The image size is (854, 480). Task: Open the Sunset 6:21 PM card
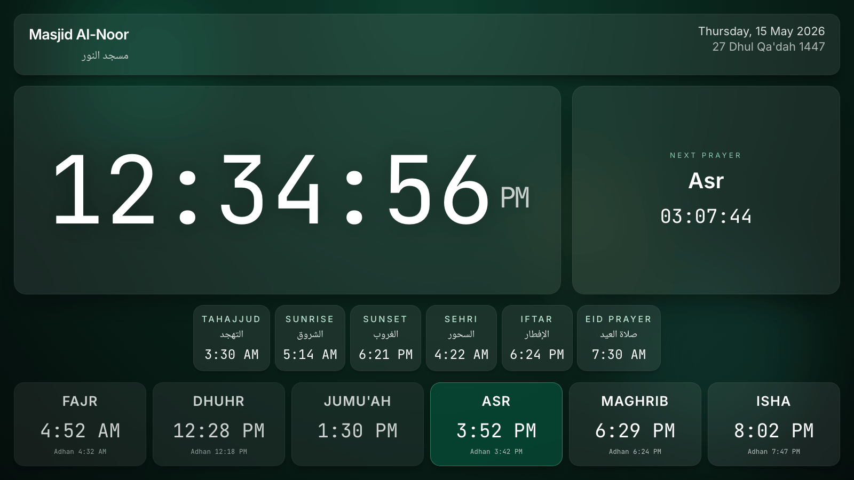(x=385, y=338)
